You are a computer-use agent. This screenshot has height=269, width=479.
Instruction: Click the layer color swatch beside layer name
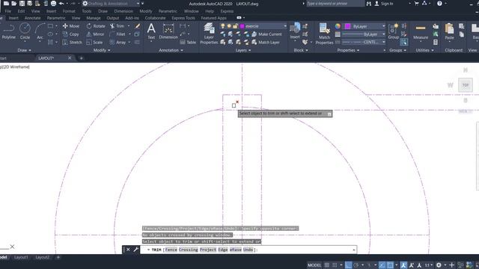click(242, 26)
